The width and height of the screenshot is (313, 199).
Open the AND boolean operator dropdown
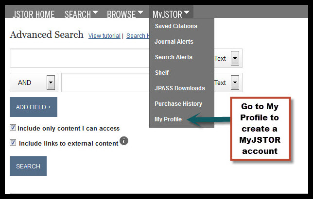[x=51, y=83]
